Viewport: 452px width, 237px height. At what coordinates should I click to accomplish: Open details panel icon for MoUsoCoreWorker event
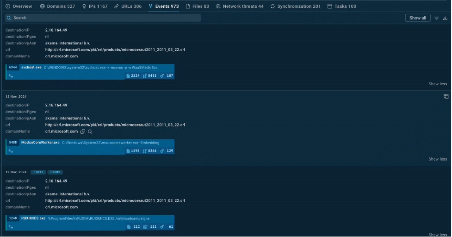(x=446, y=96)
